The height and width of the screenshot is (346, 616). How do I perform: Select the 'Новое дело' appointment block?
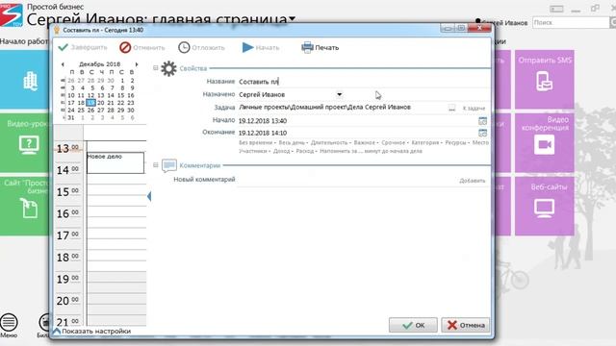[x=115, y=162]
